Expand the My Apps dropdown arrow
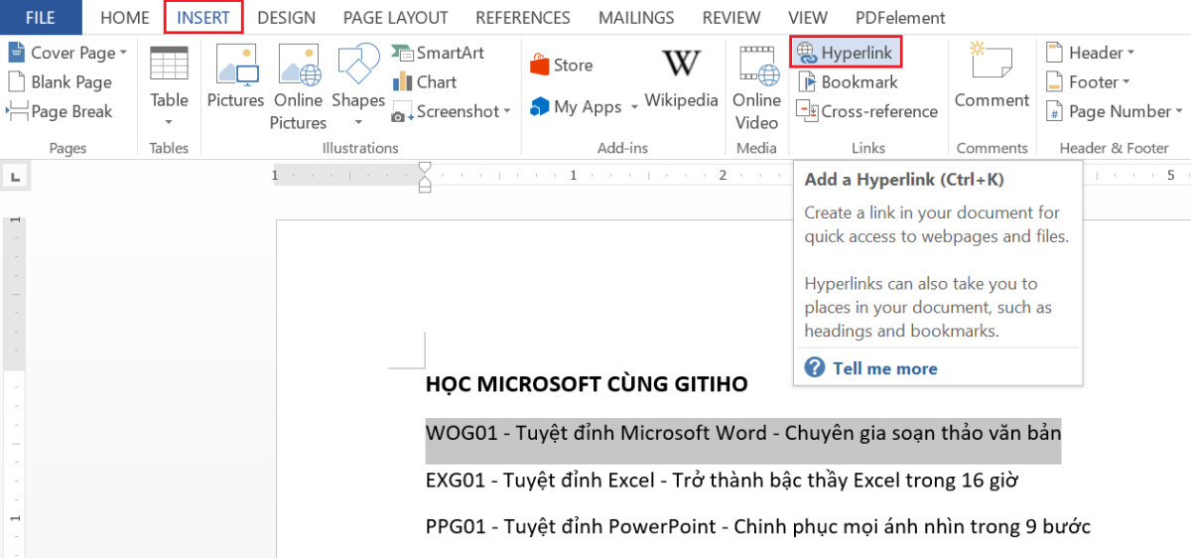Screen dimensions: 1191x558 click(x=633, y=107)
